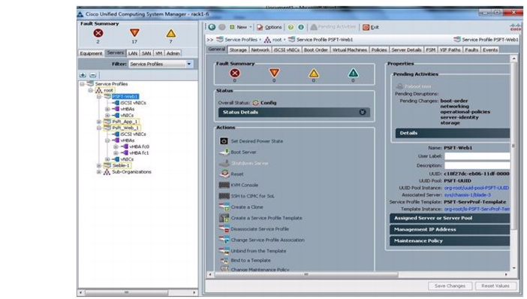Open the sys/chassis-1/blade-3 server link
527x299 pixels.
467,195
